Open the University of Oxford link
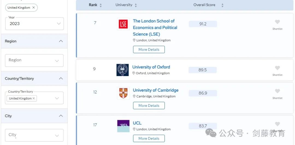 tap(151, 67)
